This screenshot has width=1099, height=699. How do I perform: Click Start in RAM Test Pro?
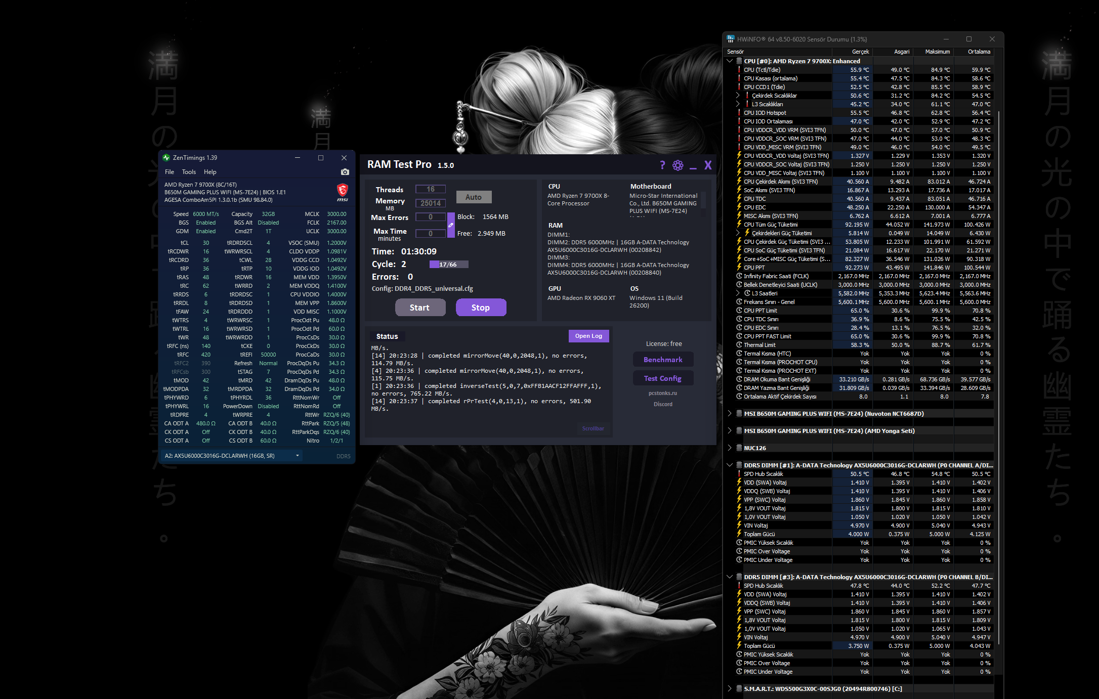coord(420,308)
